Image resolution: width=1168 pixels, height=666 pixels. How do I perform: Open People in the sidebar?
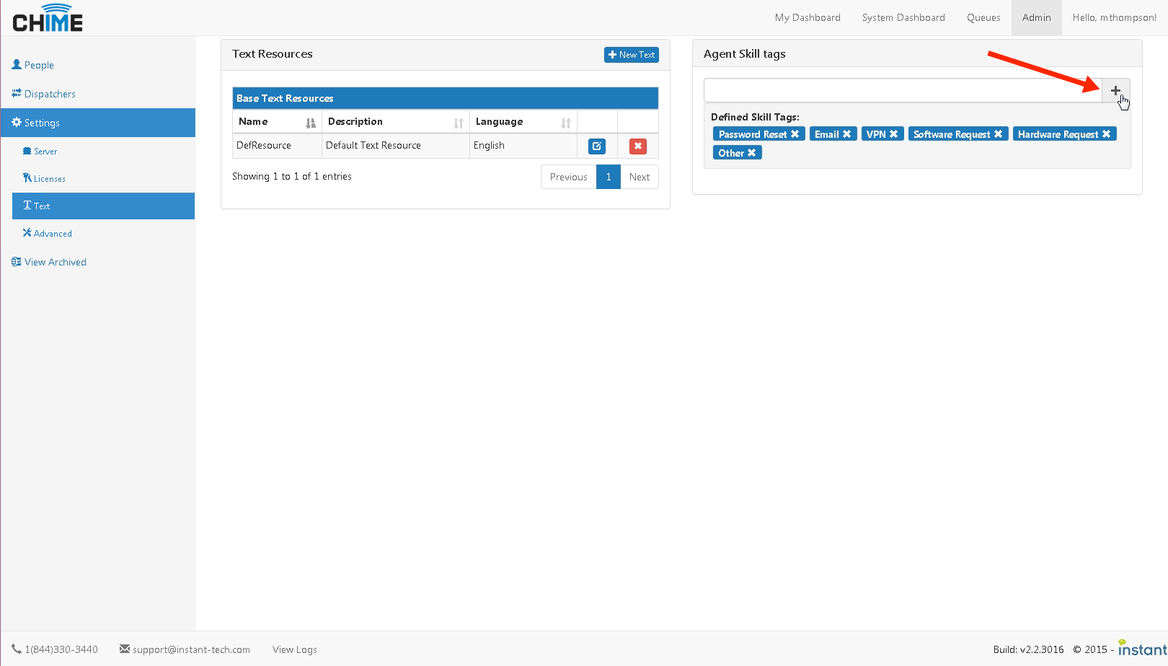[x=39, y=65]
